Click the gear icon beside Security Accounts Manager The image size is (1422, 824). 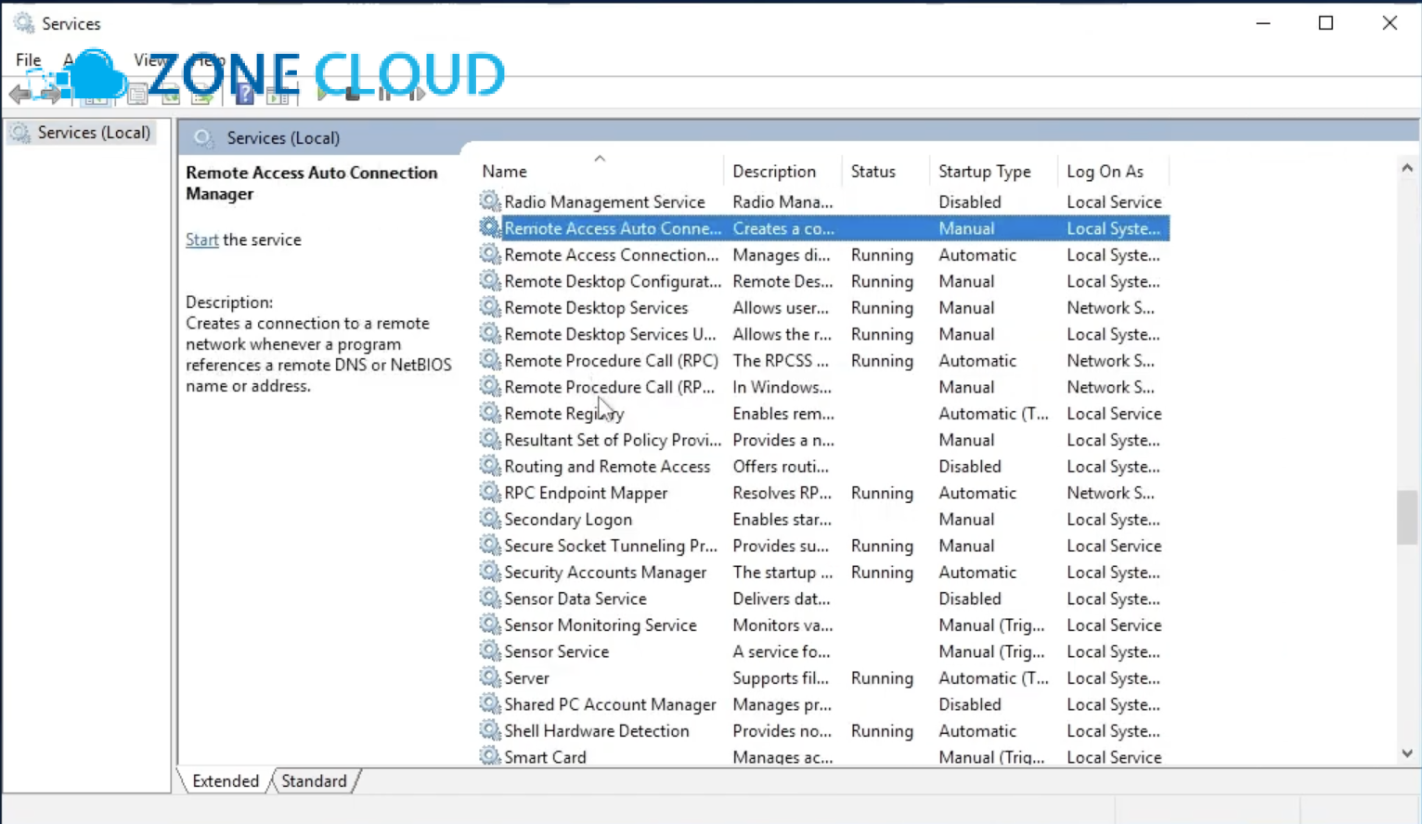489,572
